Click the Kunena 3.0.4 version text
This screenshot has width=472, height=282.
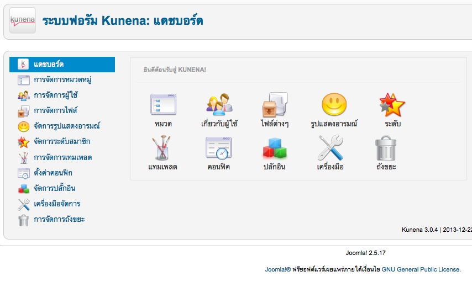click(x=419, y=230)
